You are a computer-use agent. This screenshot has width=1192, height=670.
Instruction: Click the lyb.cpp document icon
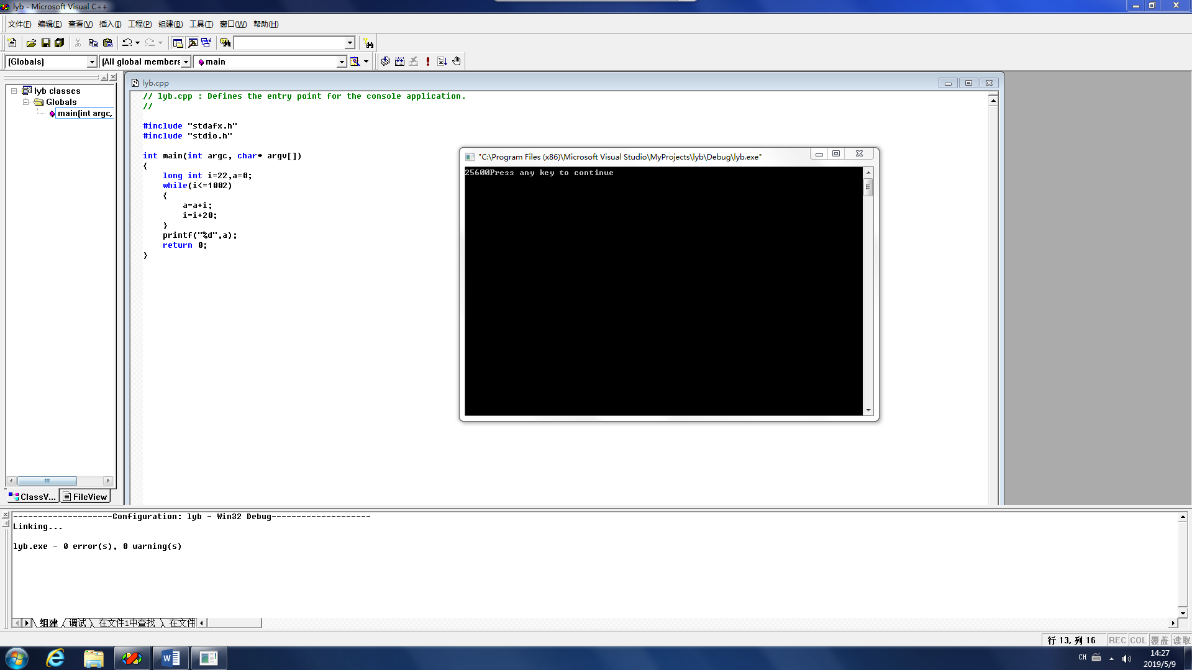tap(135, 83)
